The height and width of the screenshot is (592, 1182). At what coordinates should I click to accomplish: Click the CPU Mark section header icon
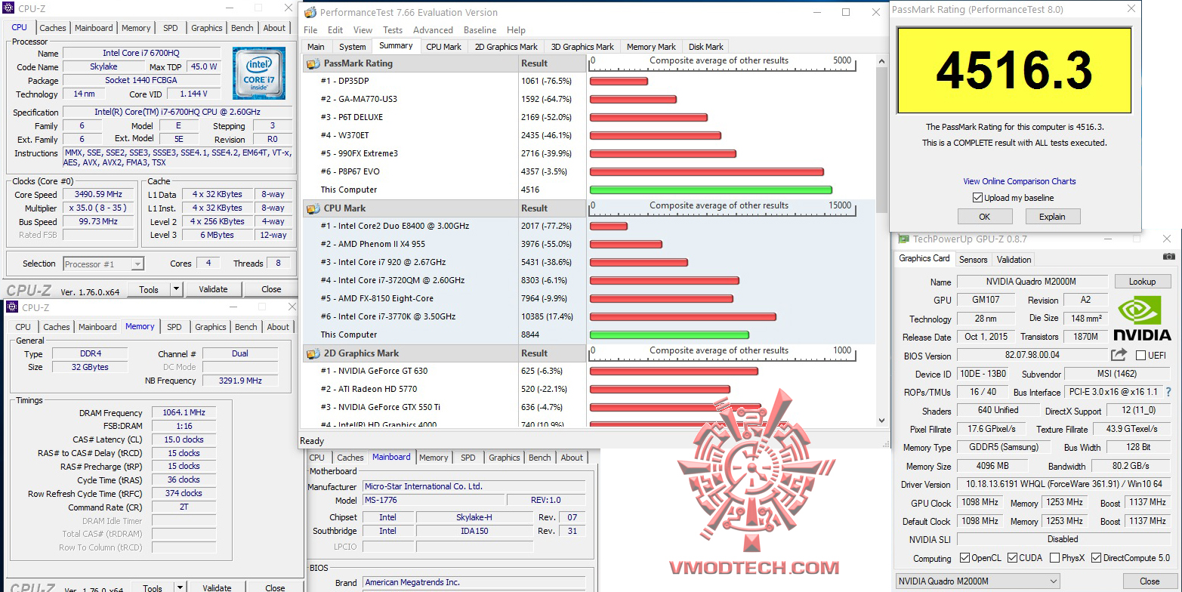pos(313,208)
